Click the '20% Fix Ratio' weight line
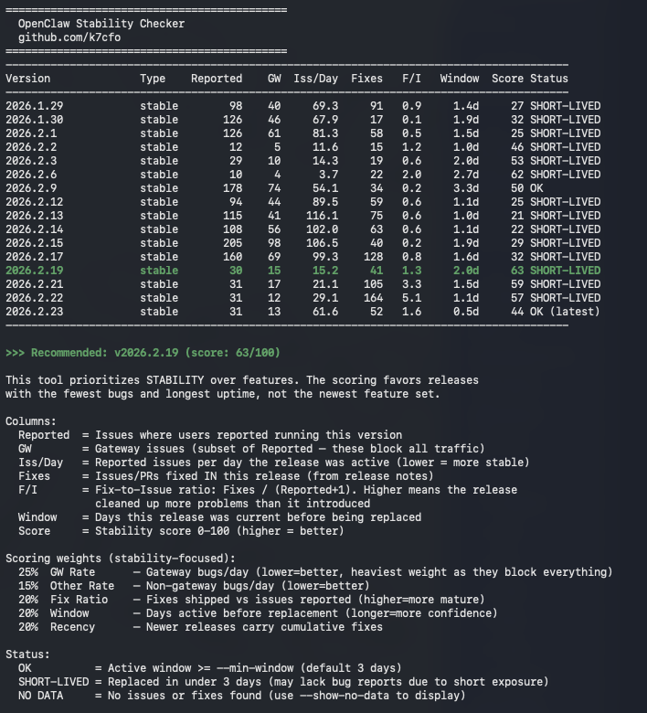Image resolution: width=647 pixels, height=713 pixels. click(x=251, y=599)
